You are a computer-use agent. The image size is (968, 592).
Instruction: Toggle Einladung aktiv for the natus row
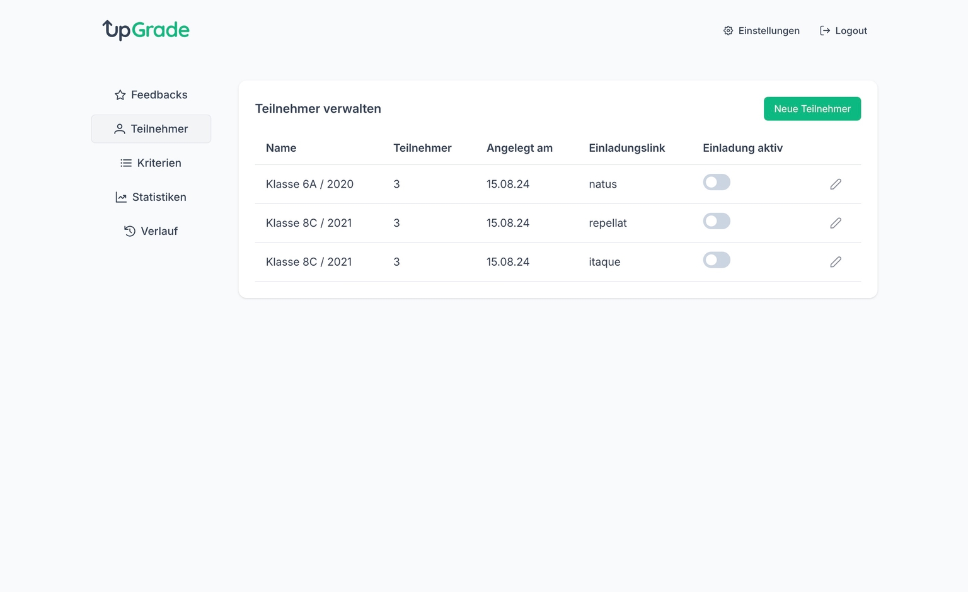click(x=717, y=182)
